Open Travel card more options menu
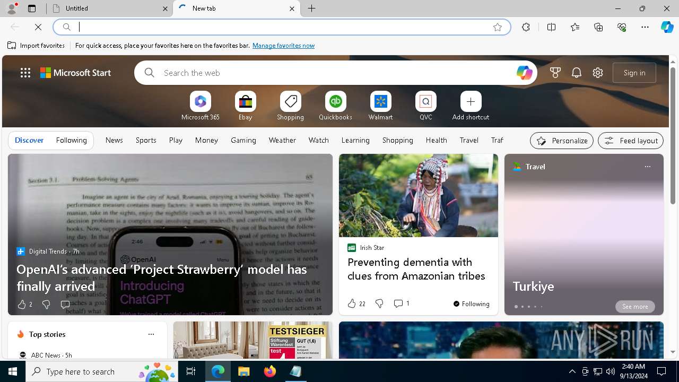Viewport: 679px width, 382px height. (647, 167)
